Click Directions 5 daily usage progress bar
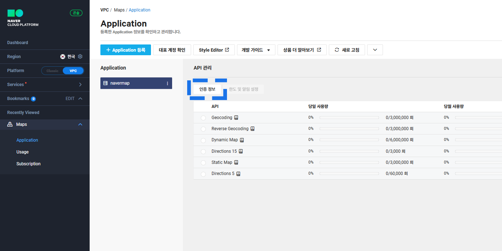 coord(349,174)
